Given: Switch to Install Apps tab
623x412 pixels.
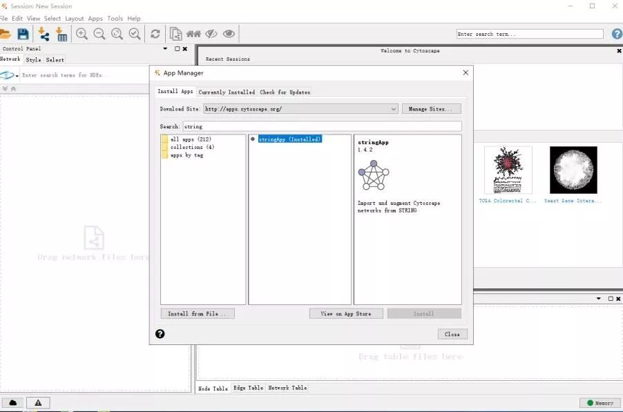Looking at the screenshot, I should (175, 91).
